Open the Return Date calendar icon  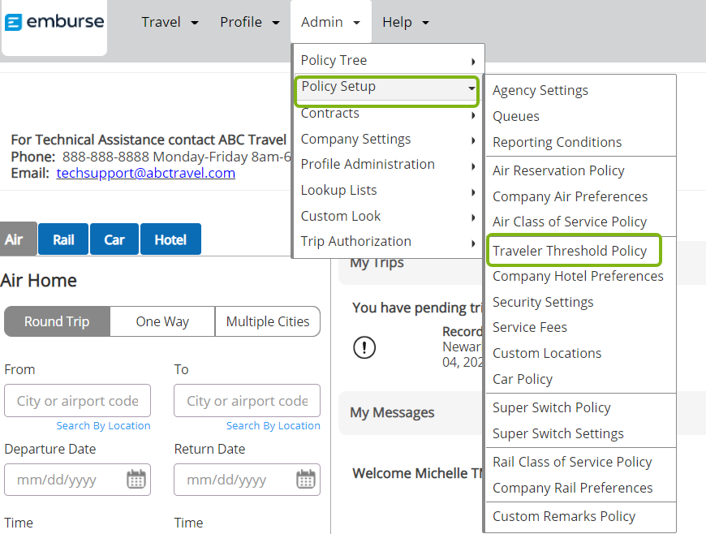click(x=306, y=479)
